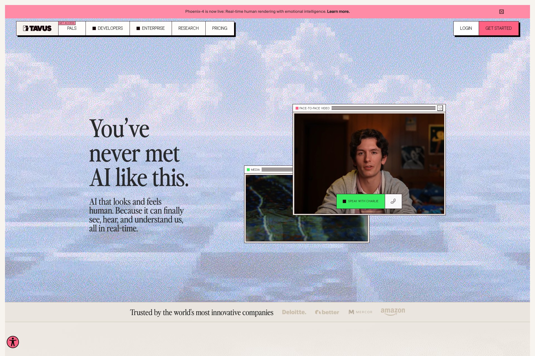Click the Better company logo
Image resolution: width=535 pixels, height=356 pixels.
tap(327, 312)
